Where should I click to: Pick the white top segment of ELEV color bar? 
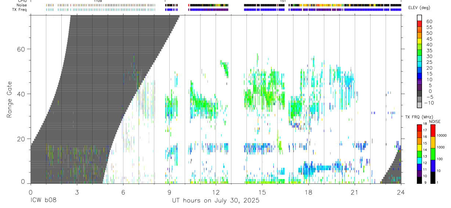(x=419, y=18)
